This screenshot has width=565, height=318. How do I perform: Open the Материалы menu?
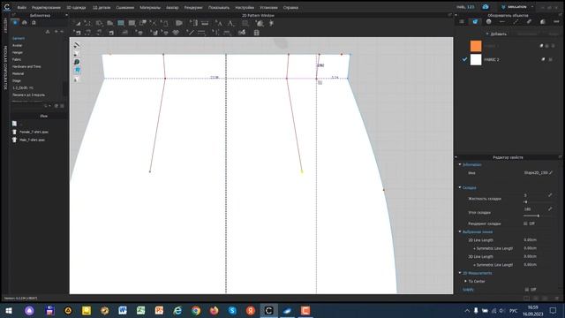pos(150,8)
